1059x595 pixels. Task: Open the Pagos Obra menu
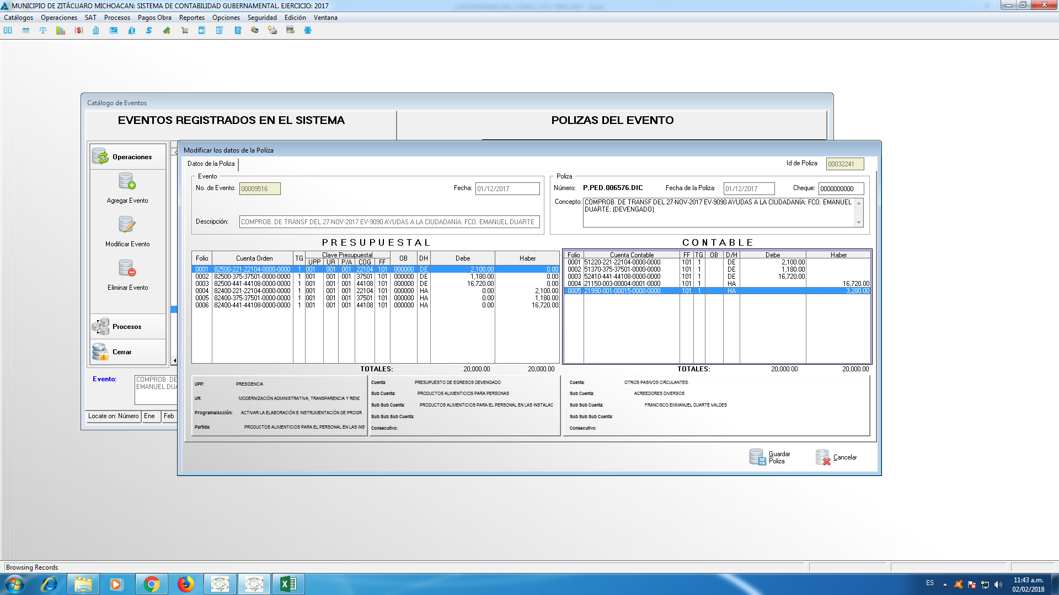pyautogui.click(x=154, y=18)
